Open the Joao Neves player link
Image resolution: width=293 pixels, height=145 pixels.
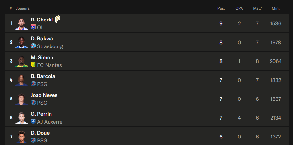pos(44,95)
